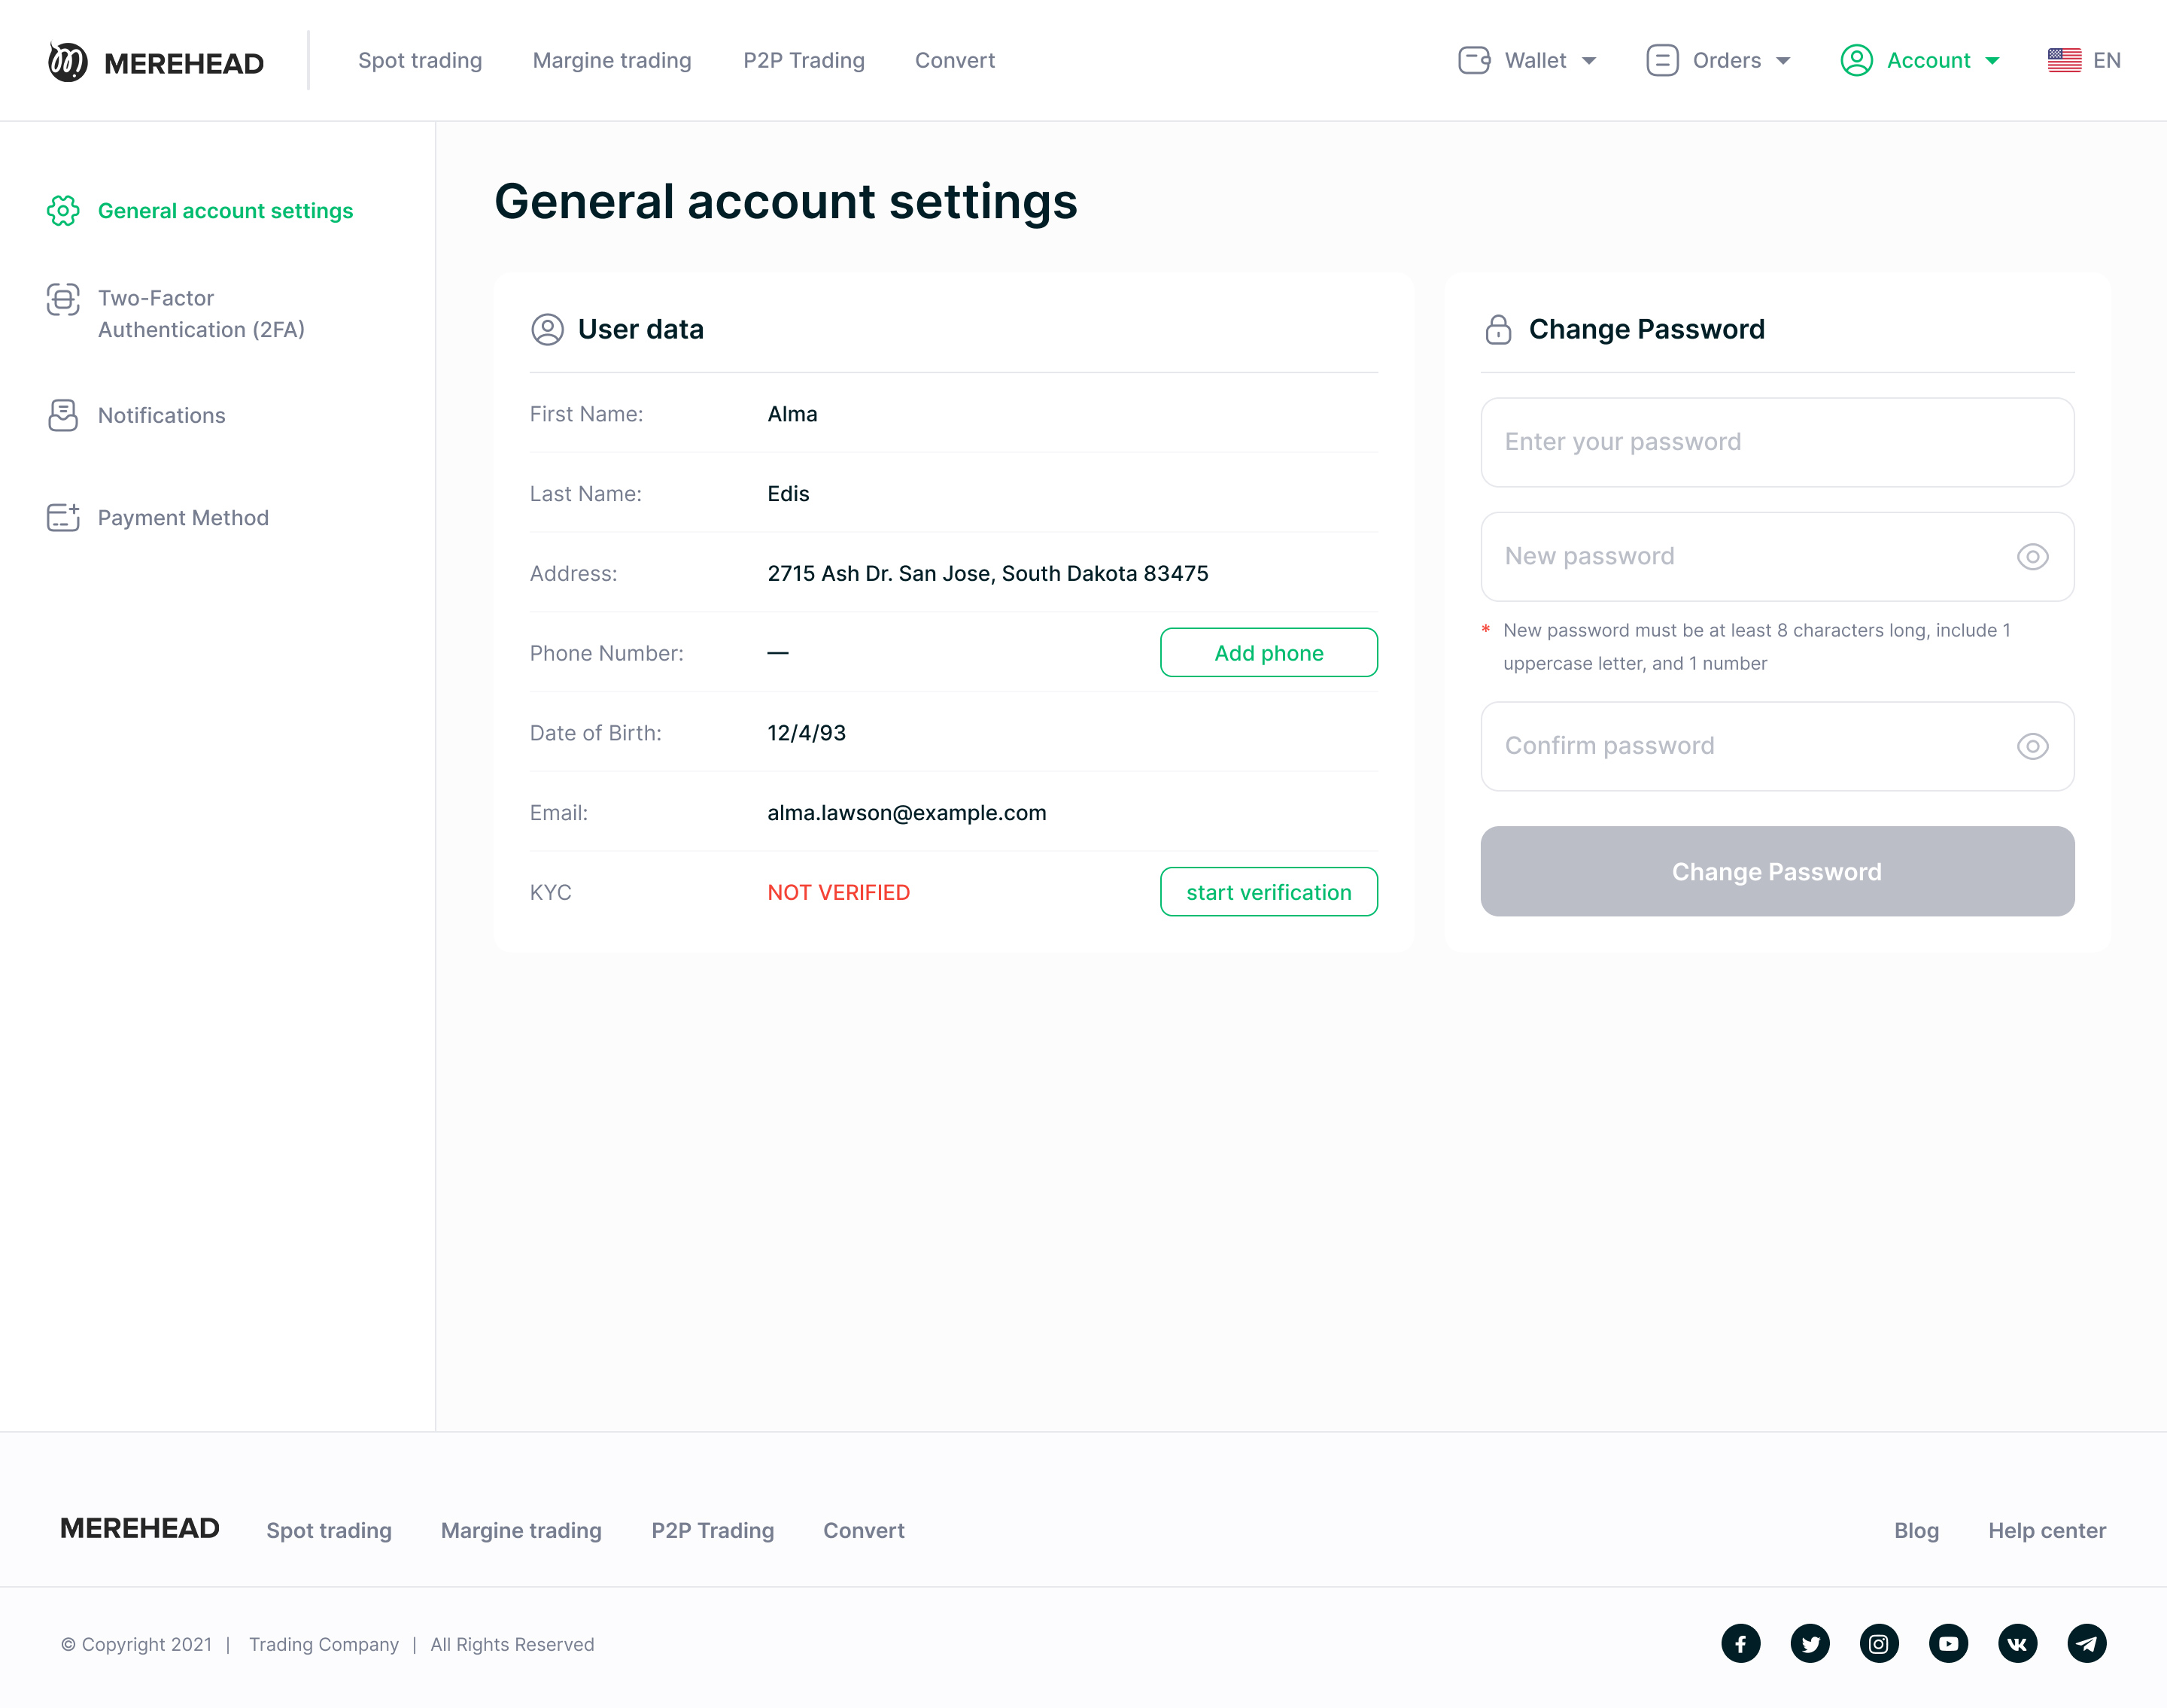Open the Telegram social icon

coord(2086,1643)
